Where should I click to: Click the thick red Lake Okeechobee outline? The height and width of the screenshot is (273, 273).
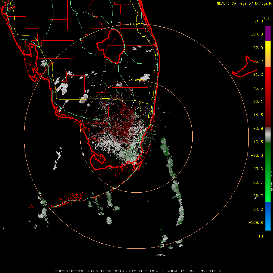click(x=111, y=46)
